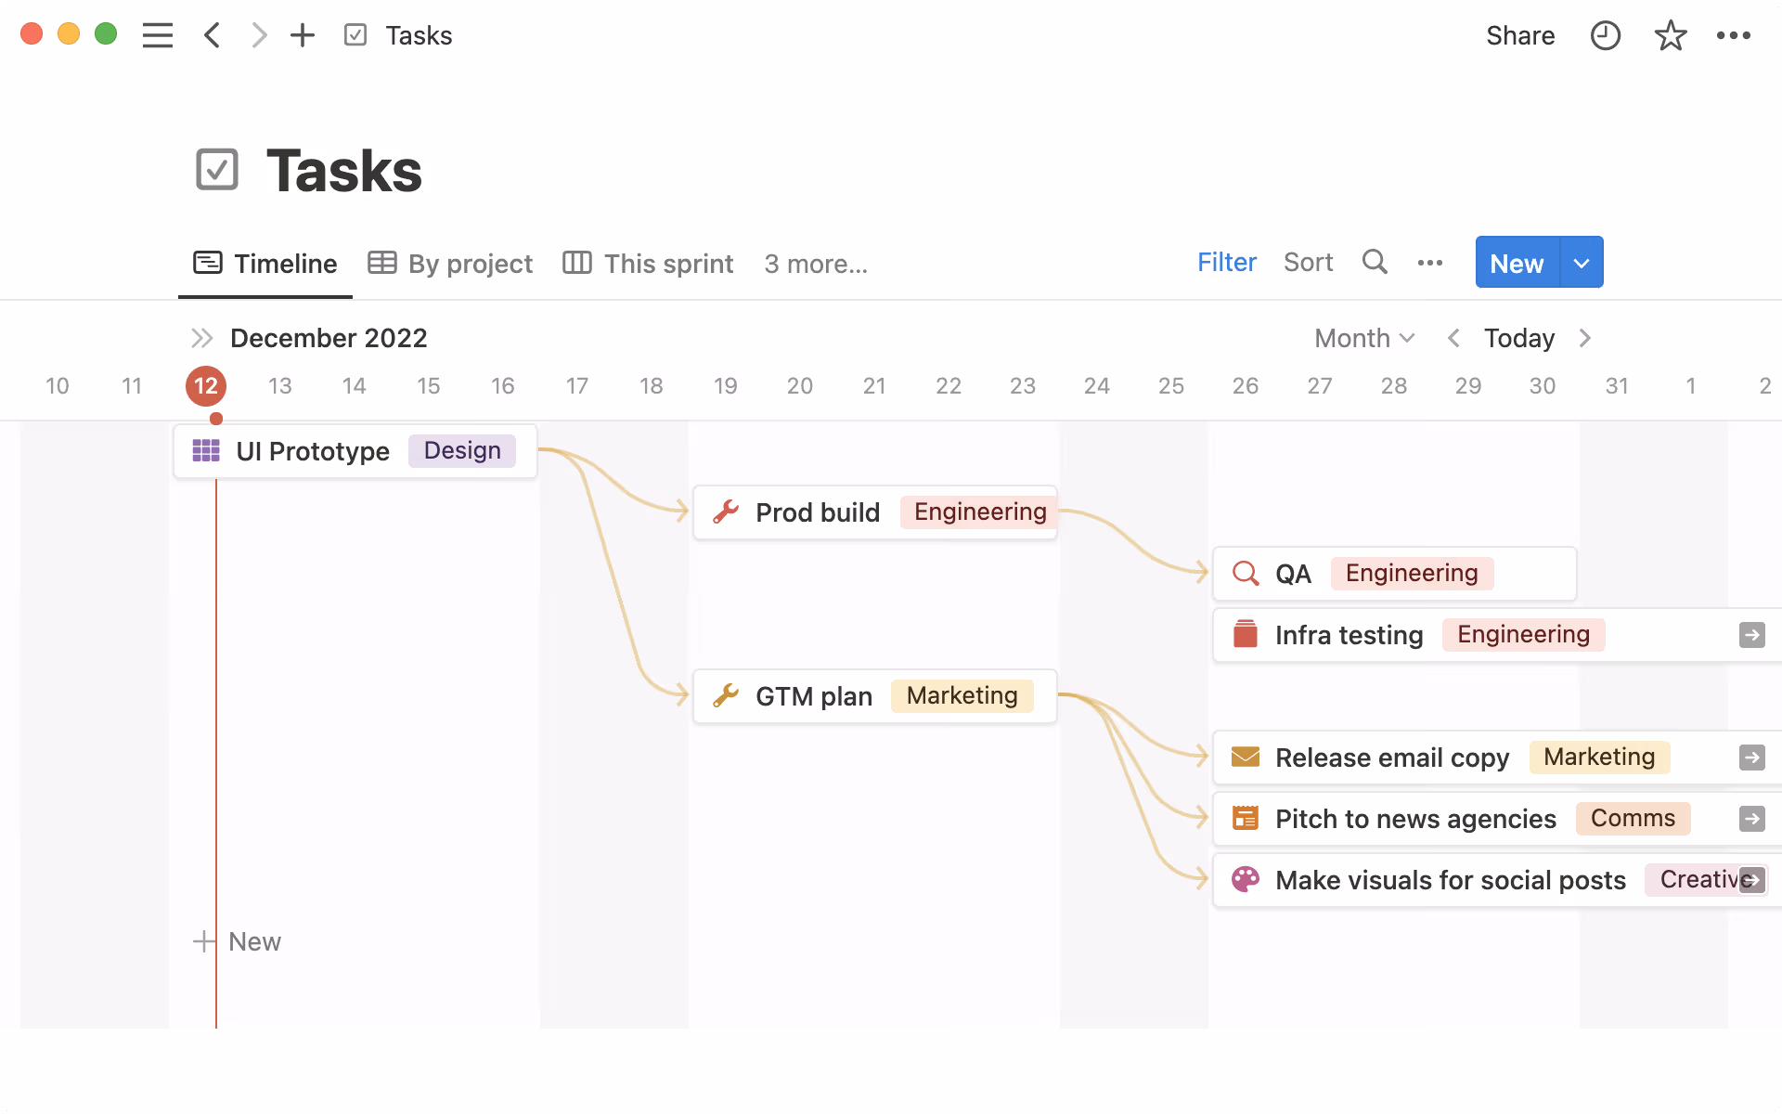Navigate forward using the right arrow icon

tap(258, 35)
